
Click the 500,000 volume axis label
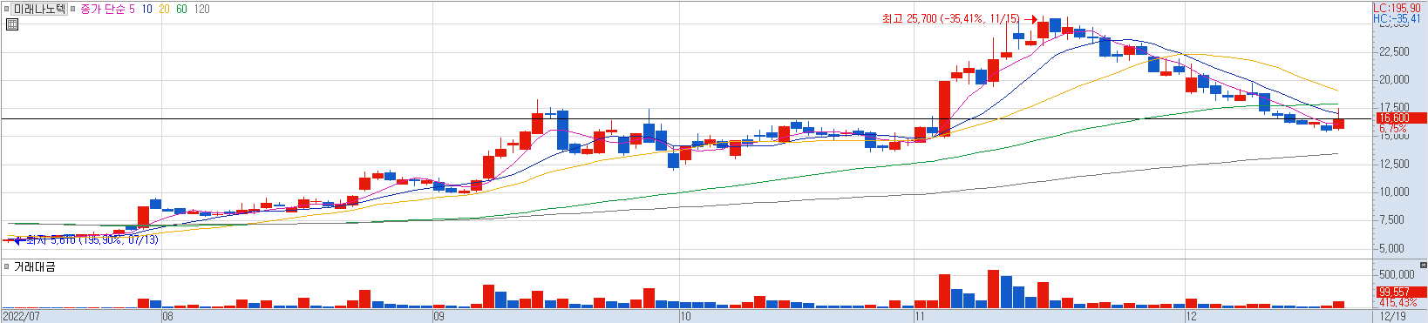1397,274
